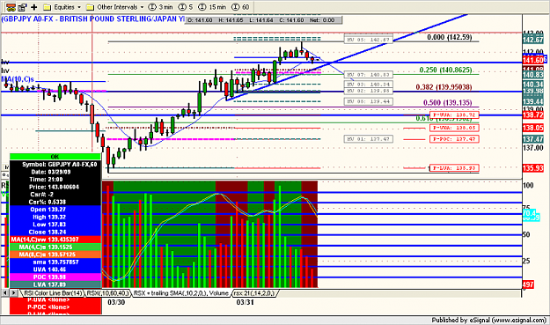Viewport: 550px width, 325px height.
Task: Click the 0.250 (140.8625) Fibonacci label
Action: [x=445, y=70]
